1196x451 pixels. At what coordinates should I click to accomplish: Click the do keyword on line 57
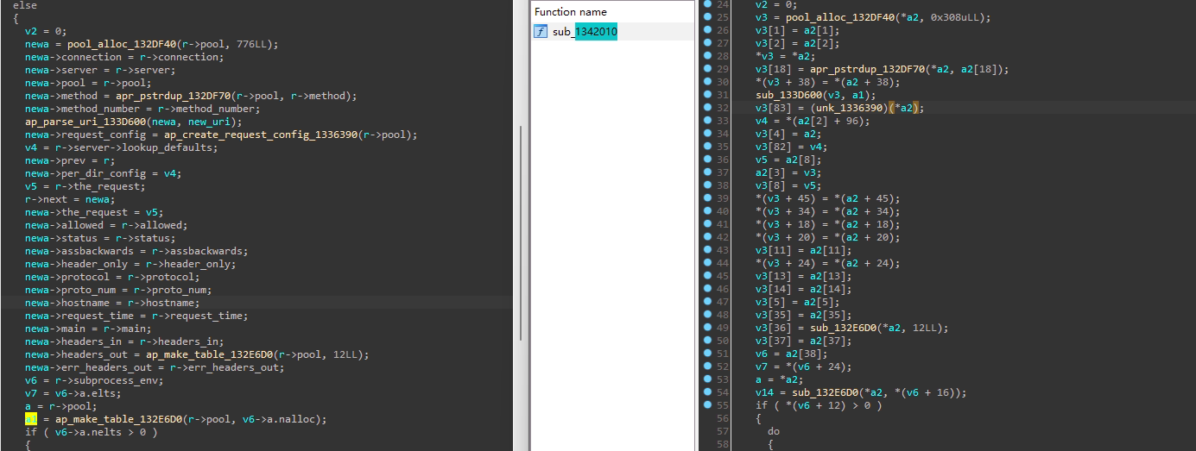(774, 431)
